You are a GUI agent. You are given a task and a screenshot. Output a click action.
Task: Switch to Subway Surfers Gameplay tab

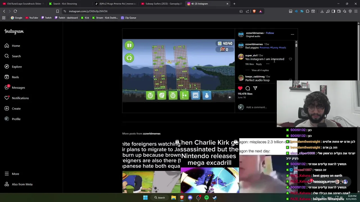coord(161,4)
